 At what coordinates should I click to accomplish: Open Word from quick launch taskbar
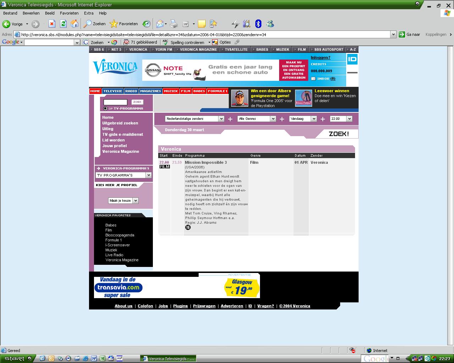(x=94, y=358)
